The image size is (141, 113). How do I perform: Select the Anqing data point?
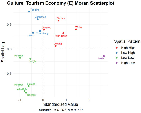[x=56, y=46]
